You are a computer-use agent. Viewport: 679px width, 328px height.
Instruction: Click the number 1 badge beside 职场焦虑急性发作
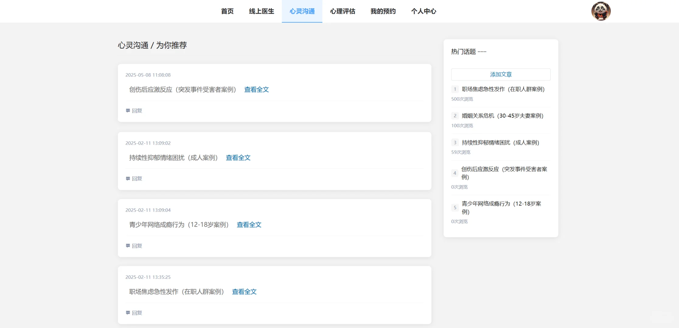(455, 89)
